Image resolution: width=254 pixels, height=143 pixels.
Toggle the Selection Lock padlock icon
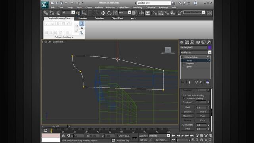point(63,136)
